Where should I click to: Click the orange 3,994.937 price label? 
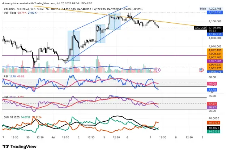(215, 65)
